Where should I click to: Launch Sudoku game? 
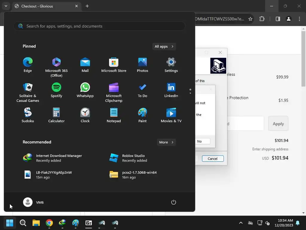click(28, 115)
